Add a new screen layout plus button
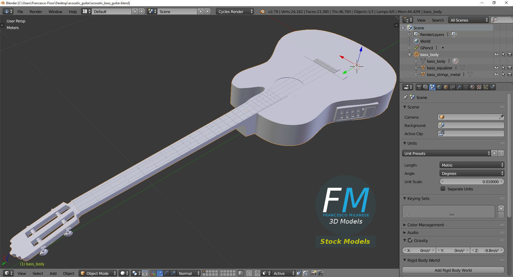 (x=135, y=11)
